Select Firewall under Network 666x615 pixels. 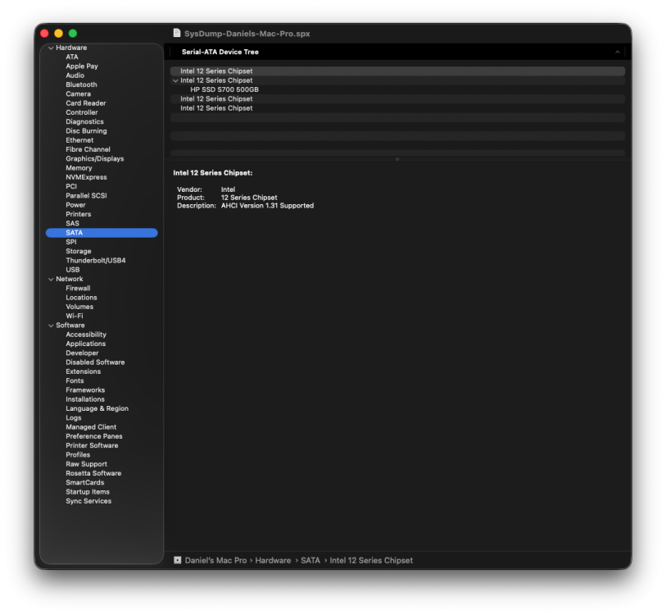point(78,289)
